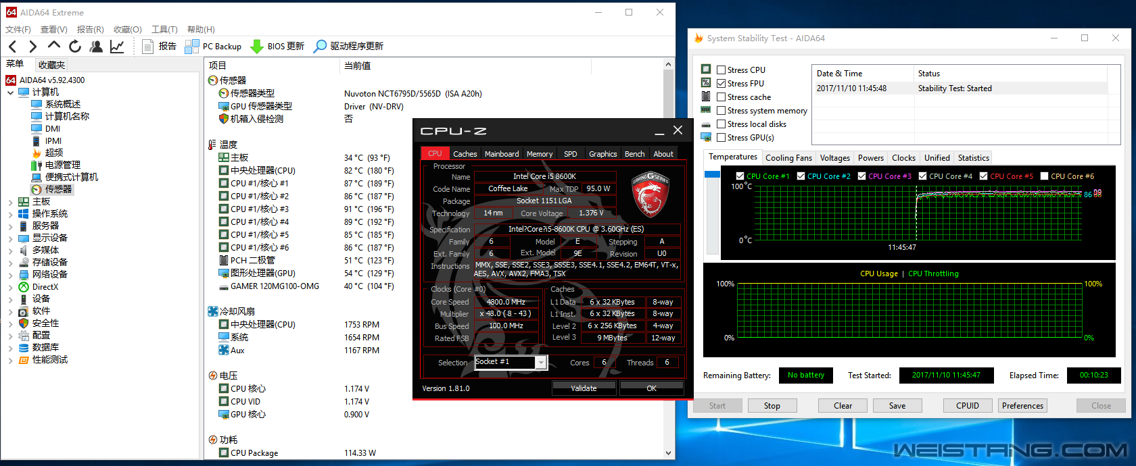Toggle CPU Core #3 graph checkbox
Image resolution: width=1136 pixels, height=466 pixels.
tap(861, 176)
